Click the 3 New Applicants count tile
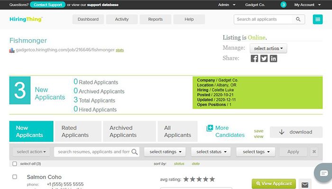332x189 pixels. pyautogui.click(x=20, y=90)
